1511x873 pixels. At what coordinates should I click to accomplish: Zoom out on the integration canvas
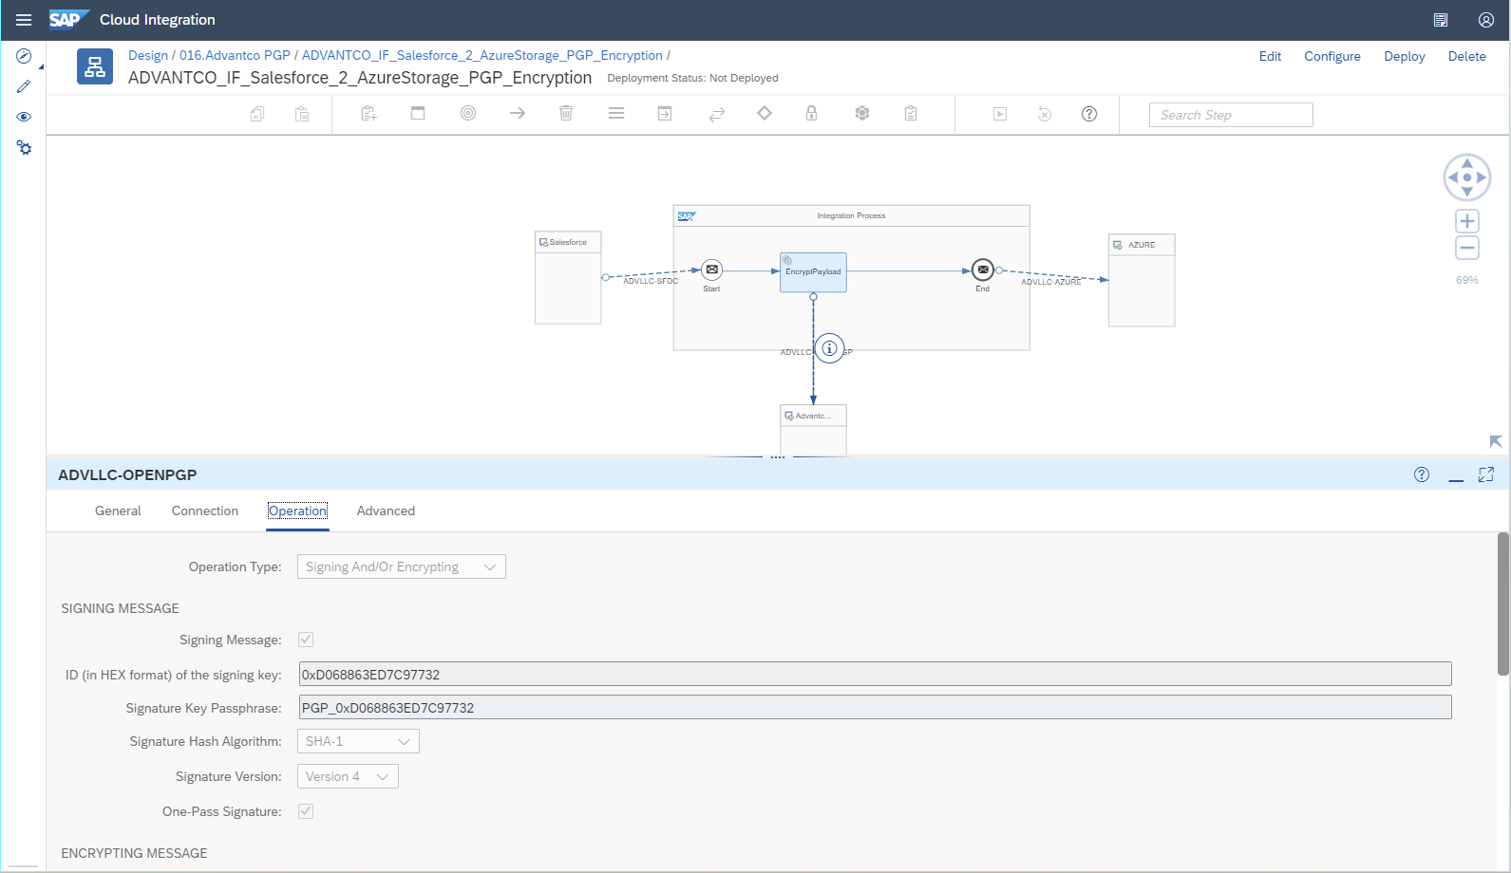click(x=1466, y=249)
